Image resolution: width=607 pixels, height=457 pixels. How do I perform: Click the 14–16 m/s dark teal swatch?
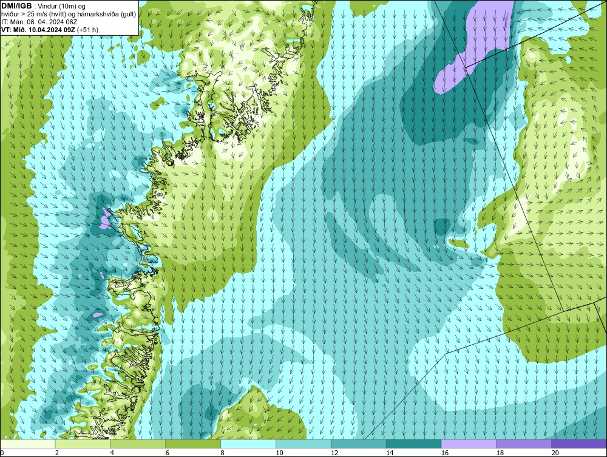413,444
